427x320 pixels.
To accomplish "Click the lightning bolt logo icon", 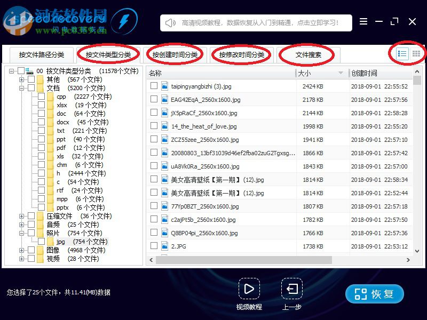I will [x=124, y=21].
